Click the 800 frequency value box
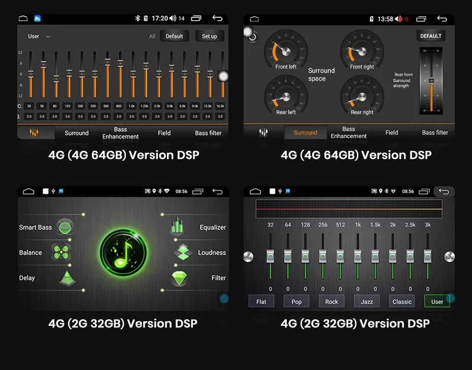Screen dimensions: 472x370 click(119, 106)
